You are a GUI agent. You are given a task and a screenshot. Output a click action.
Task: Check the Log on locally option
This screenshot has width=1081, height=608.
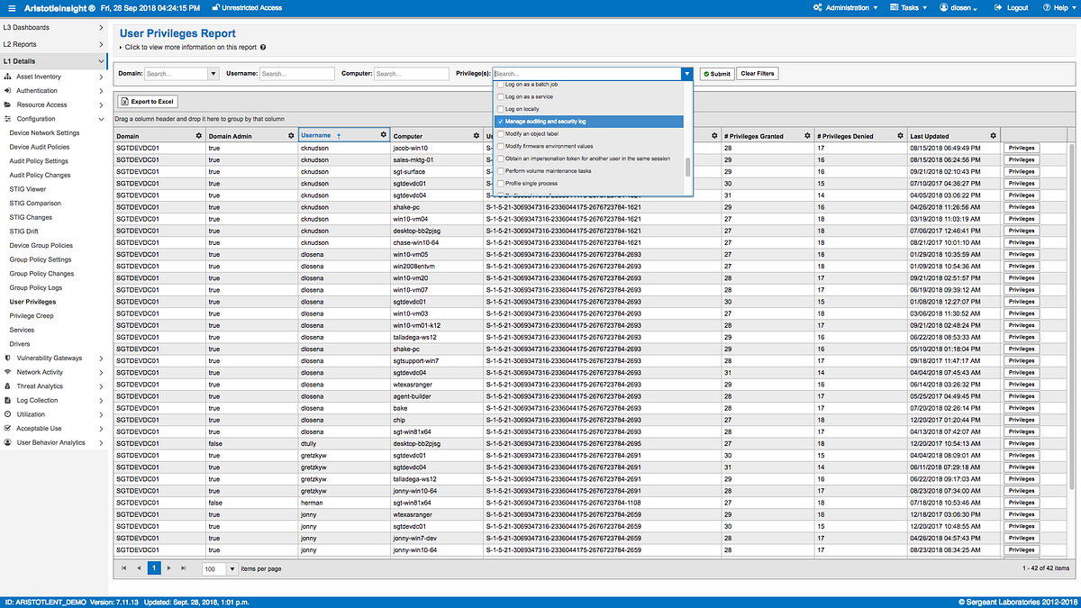pos(501,108)
